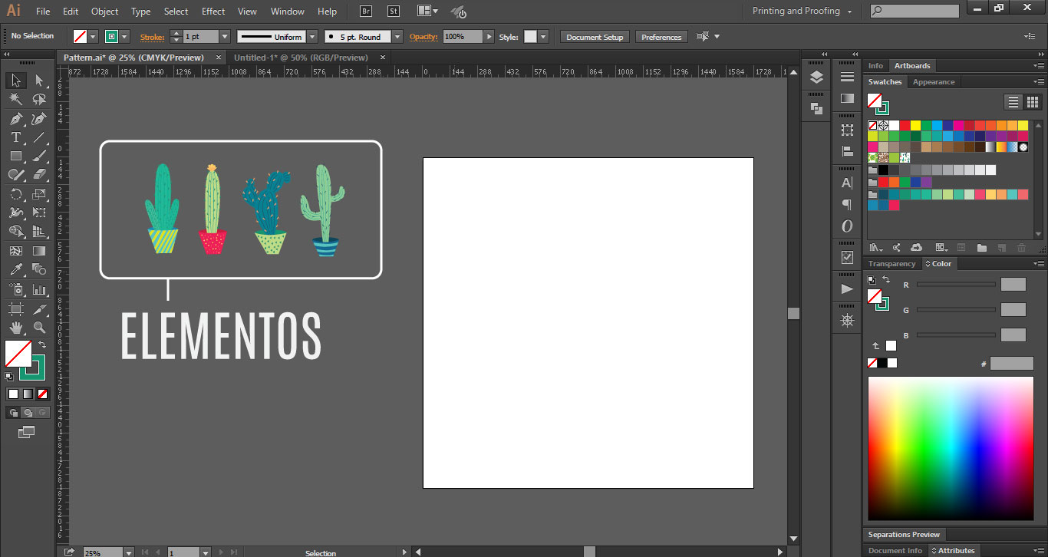Image resolution: width=1048 pixels, height=557 pixels.
Task: Select the Eraser tool
Action: coord(39,175)
